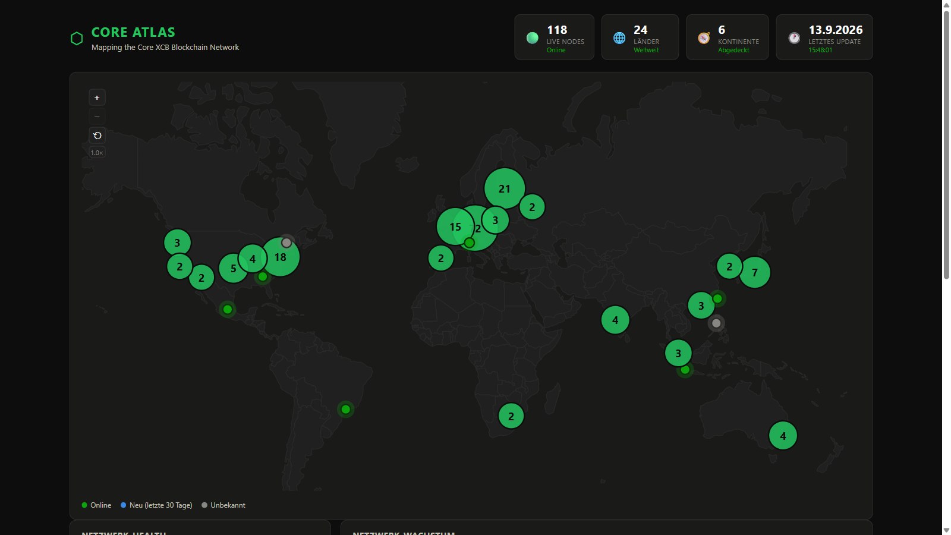The width and height of the screenshot is (951, 535).
Task: Click the globe icon in Länder card
Action: coord(619,38)
